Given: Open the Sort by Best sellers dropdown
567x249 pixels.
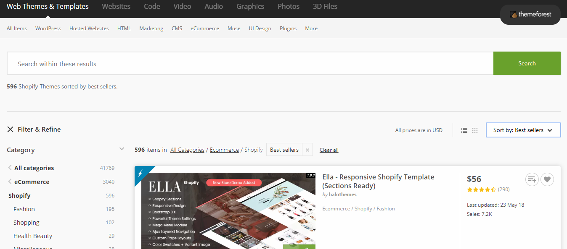Looking at the screenshot, I should click(523, 130).
